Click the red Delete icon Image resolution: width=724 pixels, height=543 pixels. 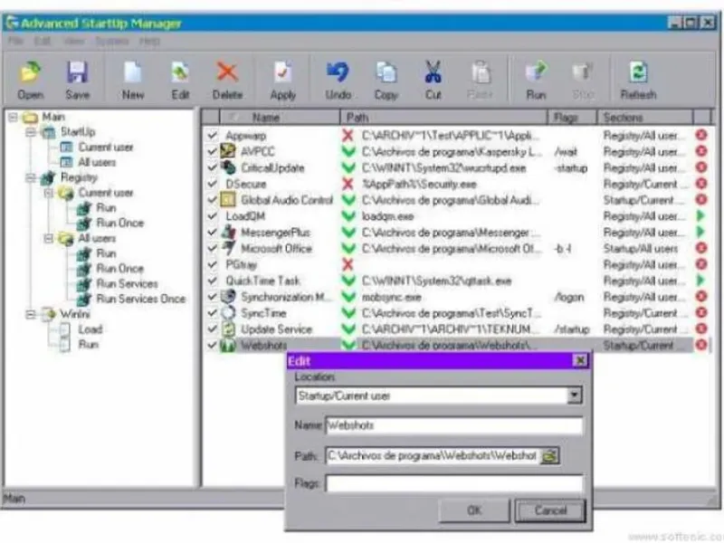tap(227, 72)
